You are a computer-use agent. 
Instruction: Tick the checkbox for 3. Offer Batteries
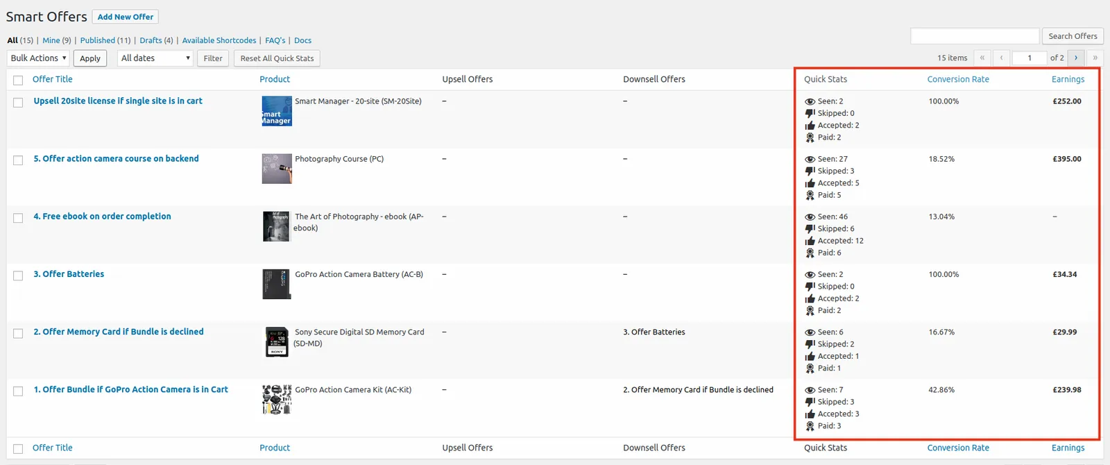tap(18, 275)
